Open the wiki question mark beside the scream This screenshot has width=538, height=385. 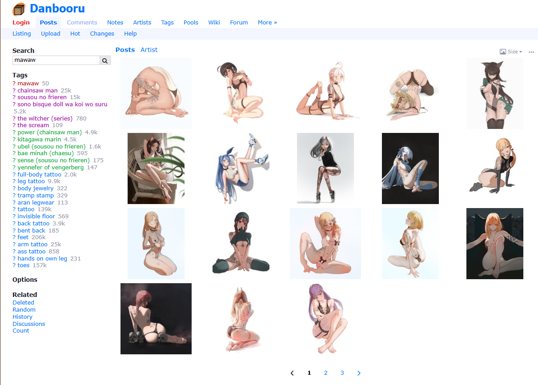click(14, 125)
